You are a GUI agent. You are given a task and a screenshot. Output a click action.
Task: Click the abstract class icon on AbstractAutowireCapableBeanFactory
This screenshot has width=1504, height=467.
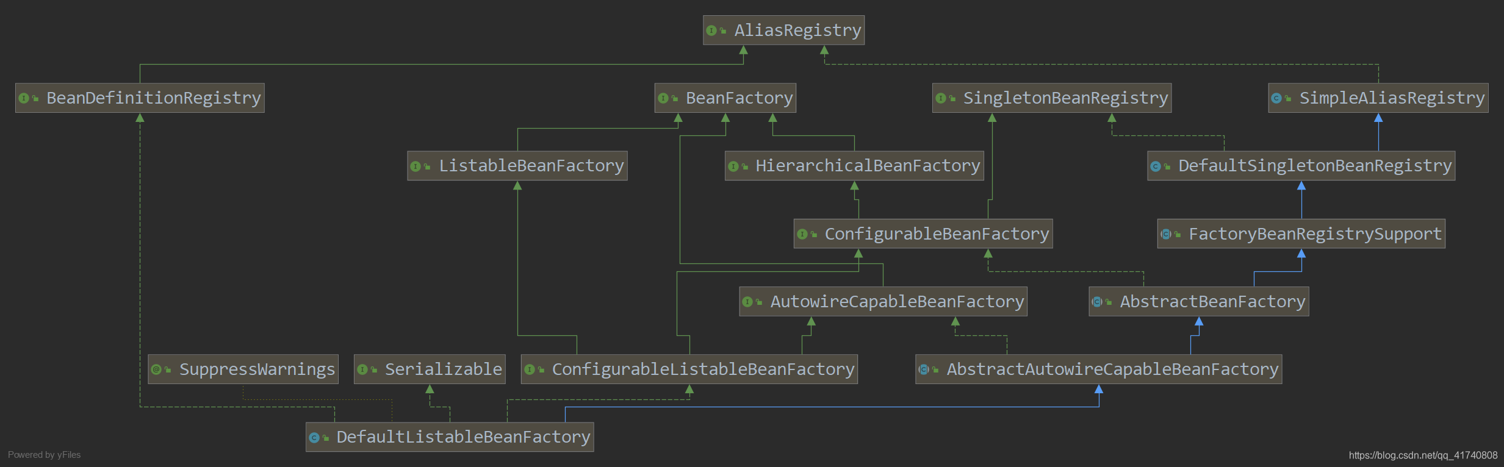pyautogui.click(x=924, y=369)
